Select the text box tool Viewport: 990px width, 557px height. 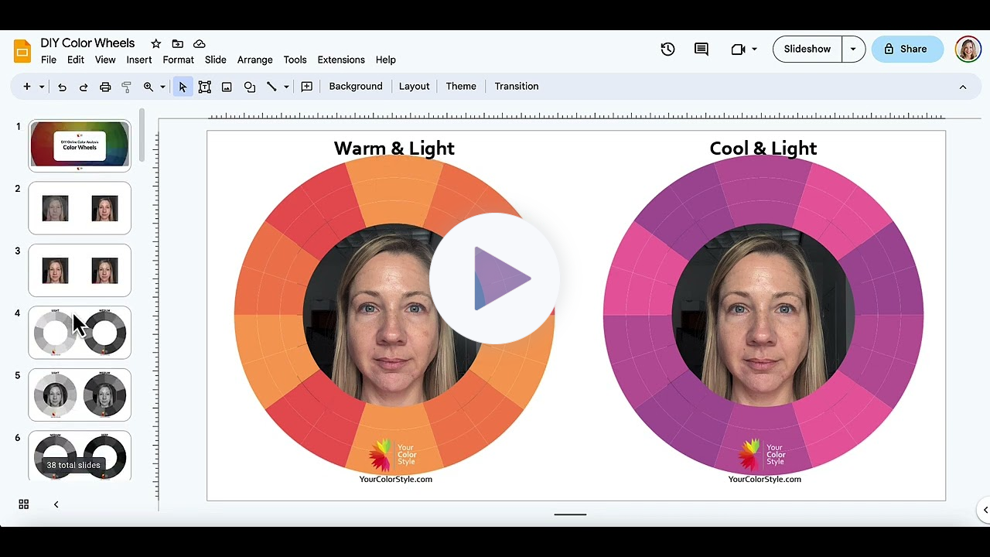point(205,87)
